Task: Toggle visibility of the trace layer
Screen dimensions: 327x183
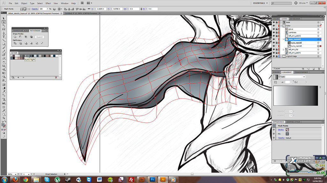Action: tap(274, 22)
